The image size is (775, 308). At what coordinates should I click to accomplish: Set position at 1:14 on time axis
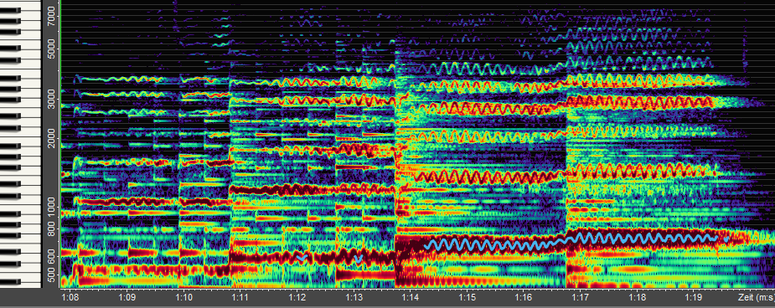[x=411, y=298]
